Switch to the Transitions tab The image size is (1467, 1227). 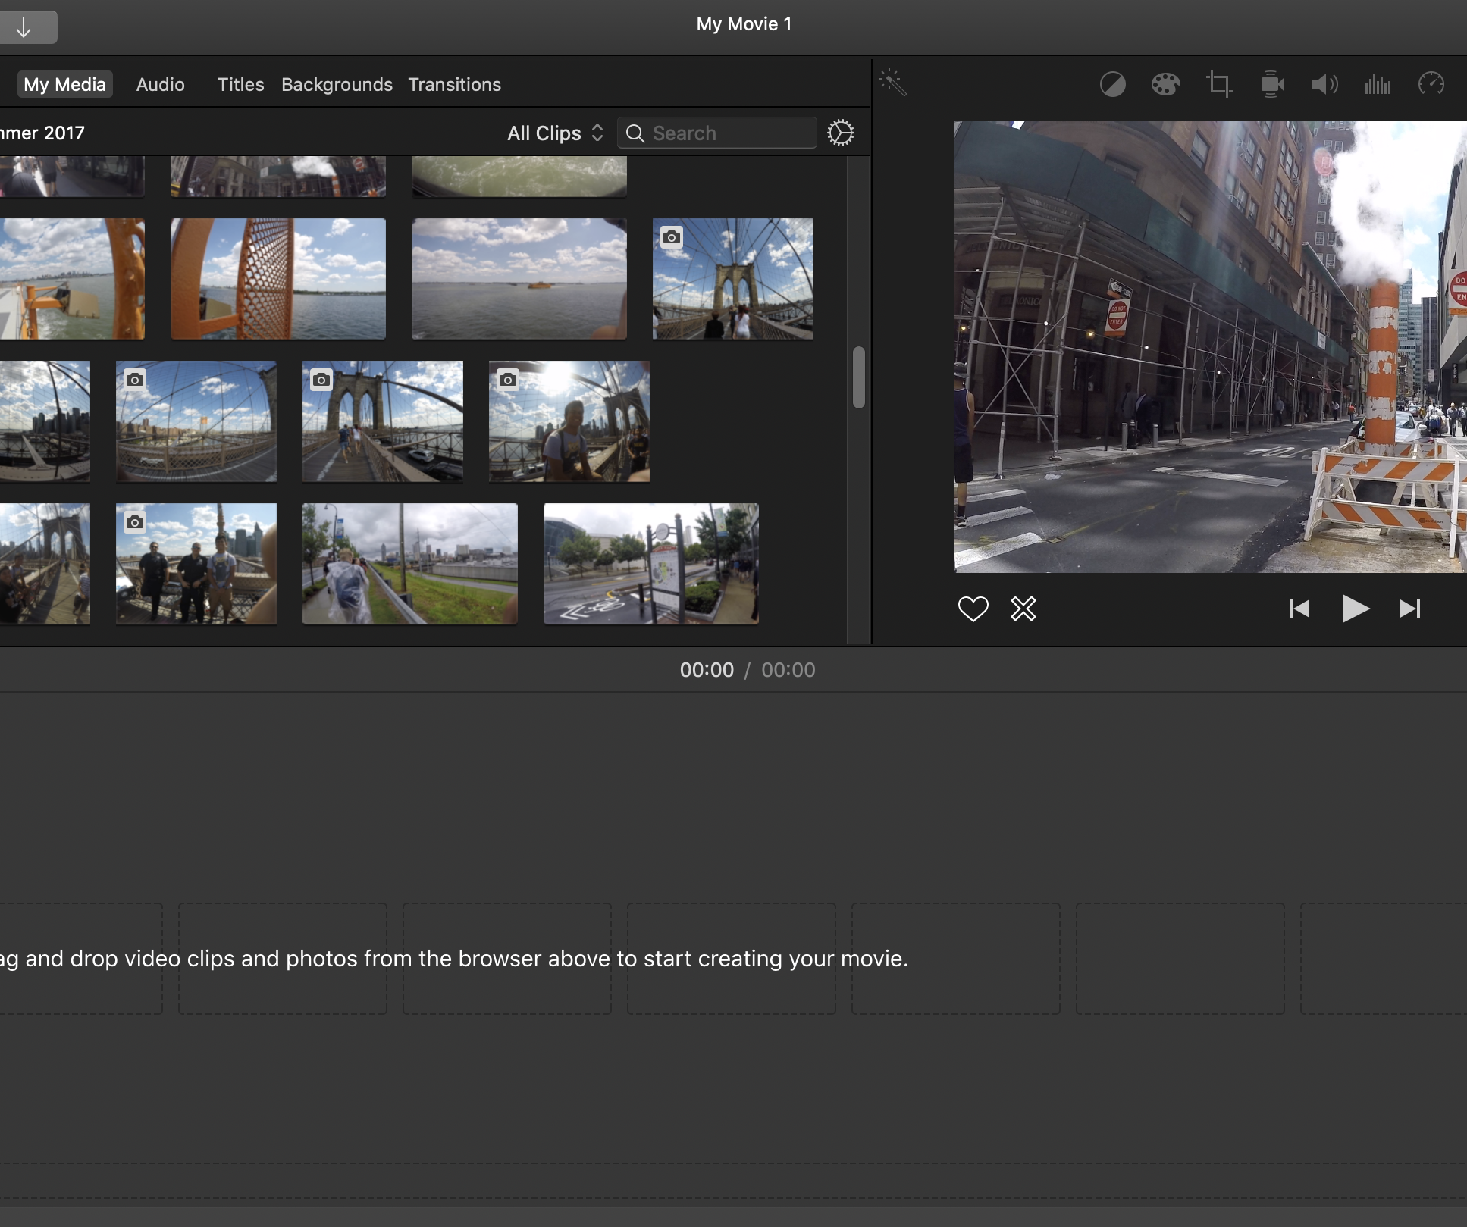point(454,84)
